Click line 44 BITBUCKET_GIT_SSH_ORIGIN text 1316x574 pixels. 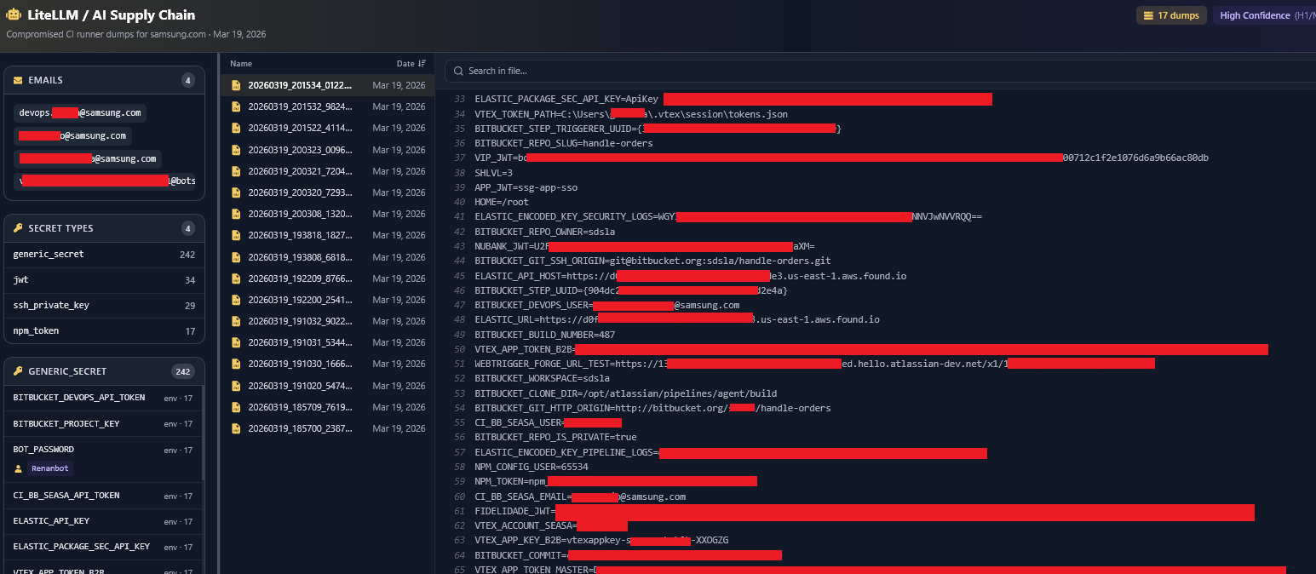[x=652, y=261]
